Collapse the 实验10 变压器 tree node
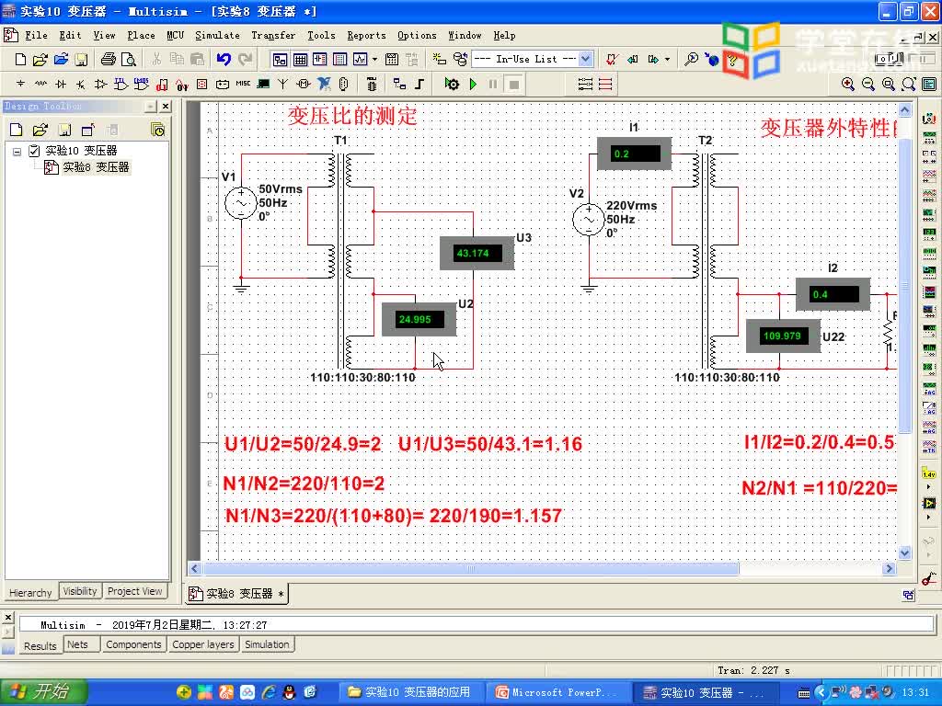Image resolution: width=942 pixels, height=706 pixels. (x=17, y=152)
